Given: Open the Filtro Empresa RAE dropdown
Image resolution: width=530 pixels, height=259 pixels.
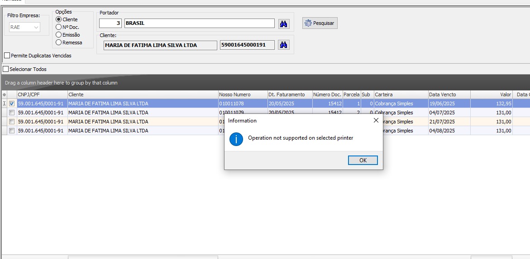Looking at the screenshot, I should click(25, 27).
